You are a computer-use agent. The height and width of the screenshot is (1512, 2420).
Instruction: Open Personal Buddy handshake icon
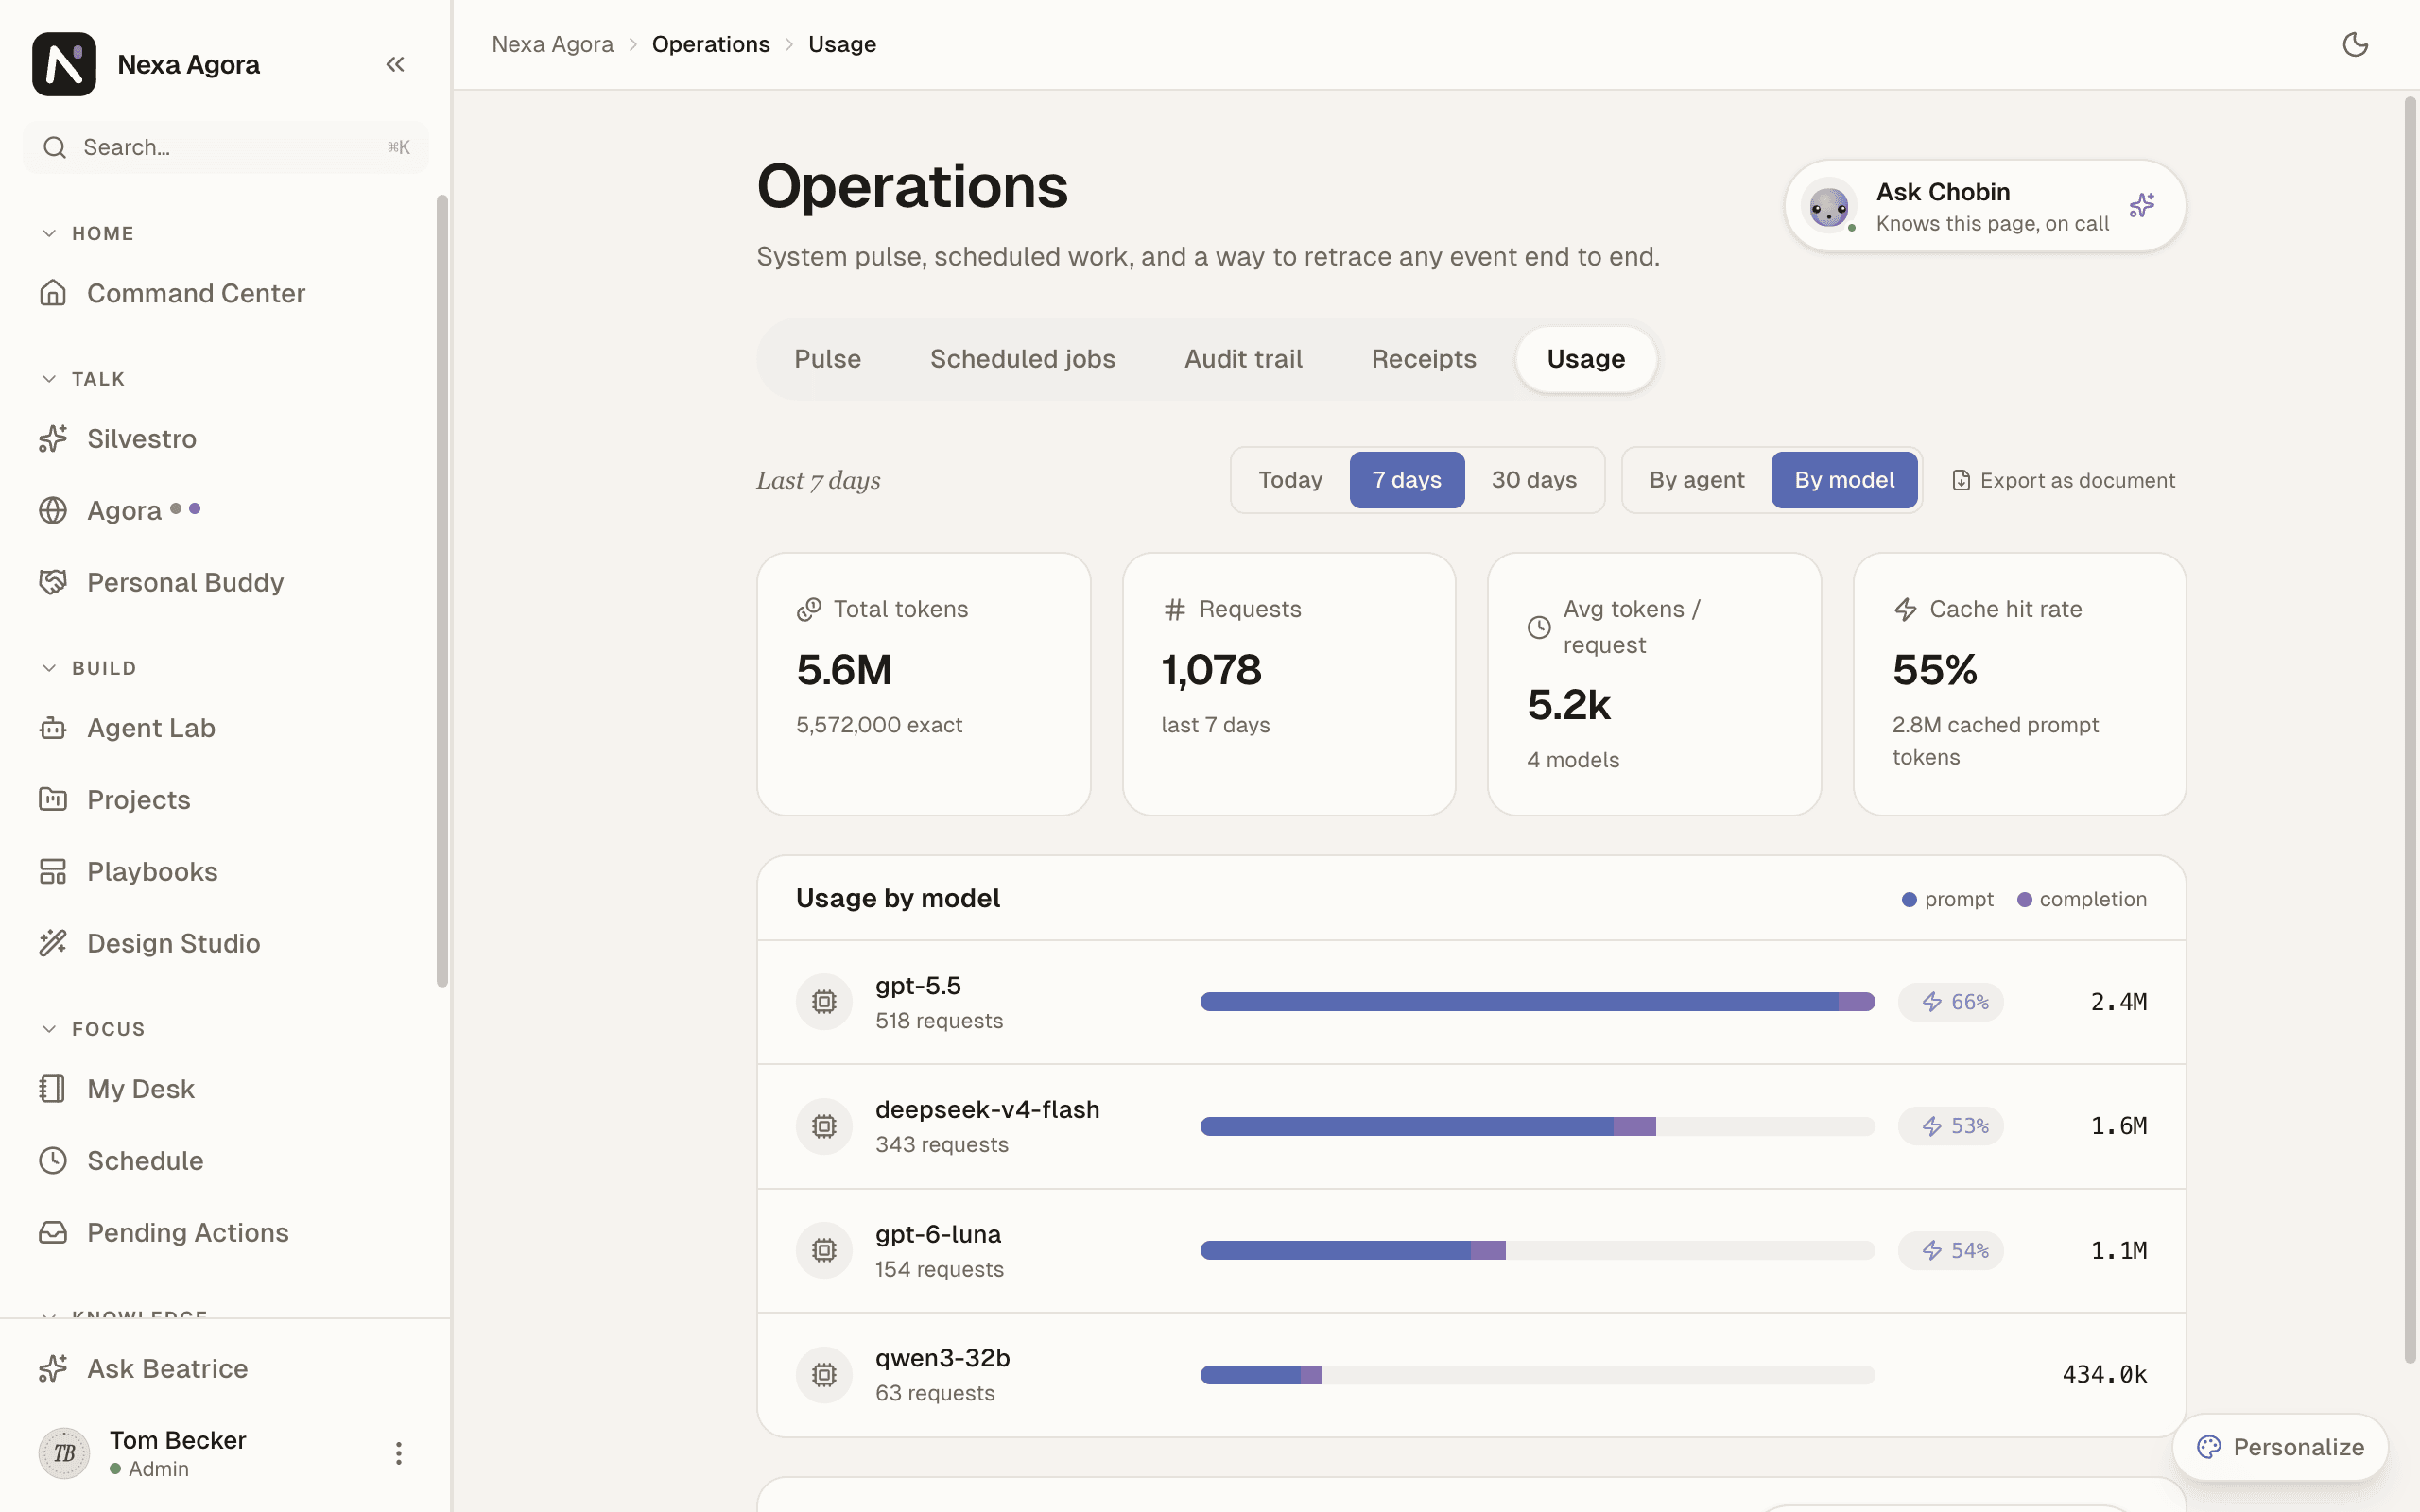click(53, 582)
